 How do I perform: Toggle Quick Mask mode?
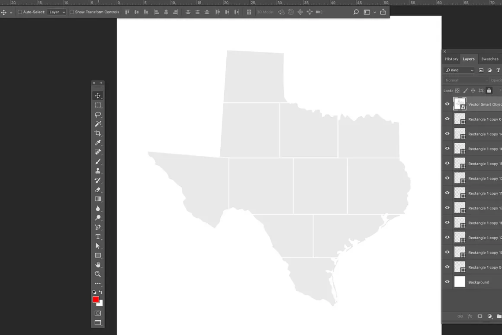point(98,313)
